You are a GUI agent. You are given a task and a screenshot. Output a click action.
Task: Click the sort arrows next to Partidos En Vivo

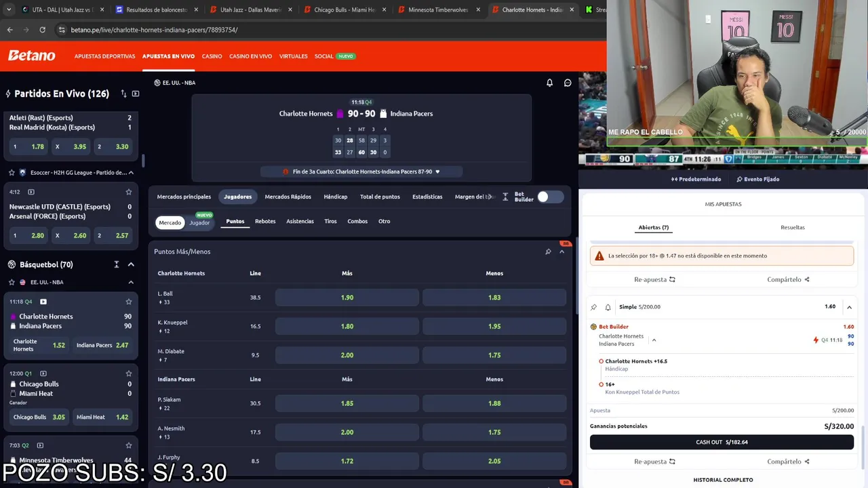tap(123, 94)
